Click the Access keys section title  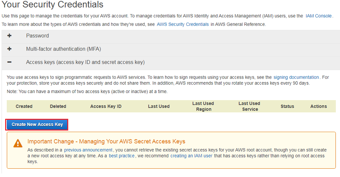[85, 62]
